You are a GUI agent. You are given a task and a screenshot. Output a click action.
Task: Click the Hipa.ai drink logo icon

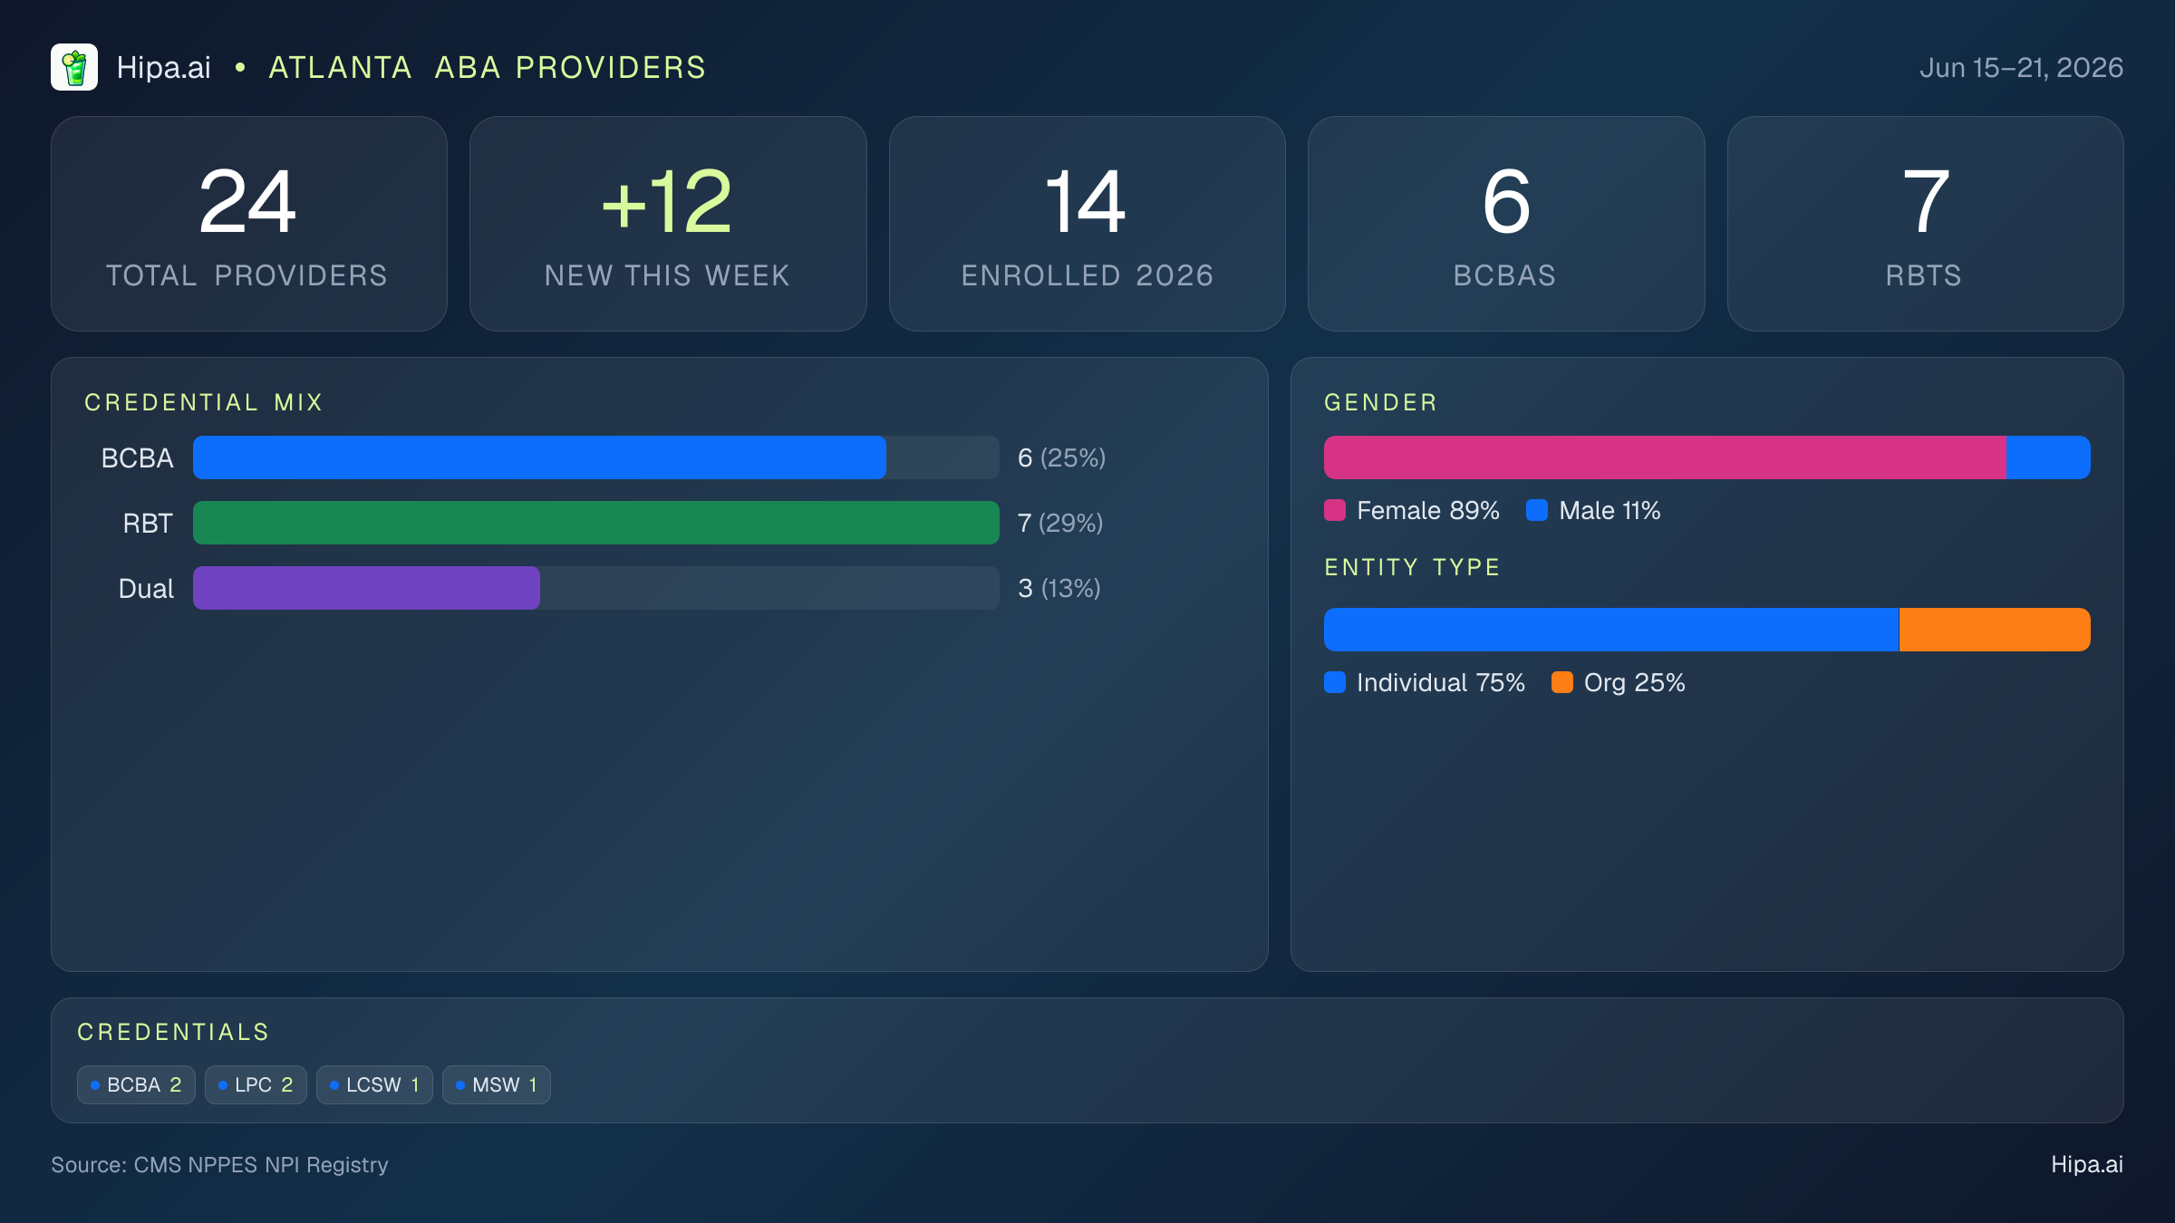click(74, 67)
